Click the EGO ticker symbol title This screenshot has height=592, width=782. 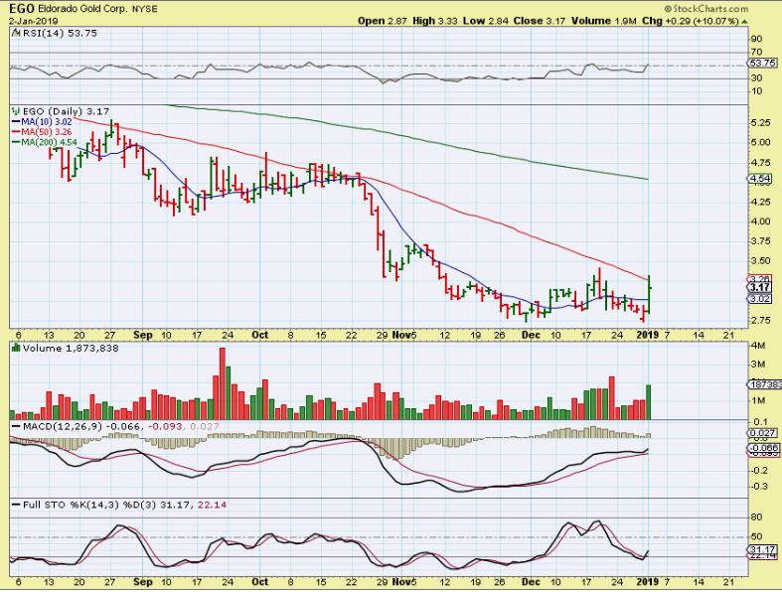pyautogui.click(x=20, y=9)
